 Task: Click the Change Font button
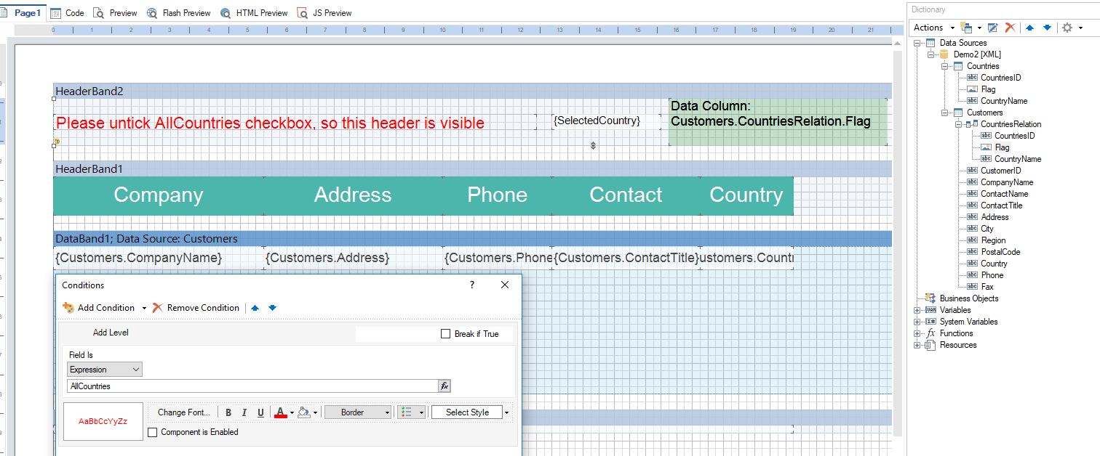[x=183, y=412]
